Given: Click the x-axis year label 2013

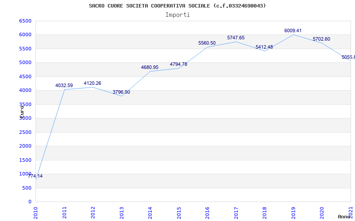Looking at the screenshot, I should tap(122, 213).
